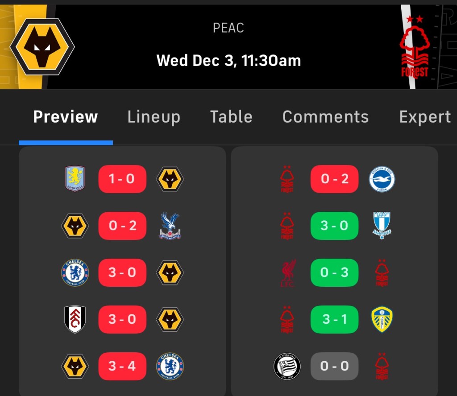This screenshot has height=396, width=457.
Task: Switch to the Lineup tab
Action: point(154,117)
